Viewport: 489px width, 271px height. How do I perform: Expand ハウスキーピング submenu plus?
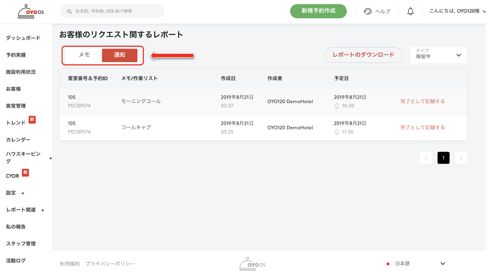click(51, 158)
